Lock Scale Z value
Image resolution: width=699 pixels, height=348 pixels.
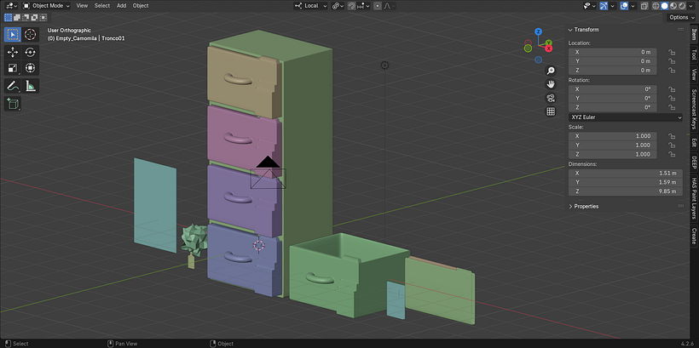[671, 154]
